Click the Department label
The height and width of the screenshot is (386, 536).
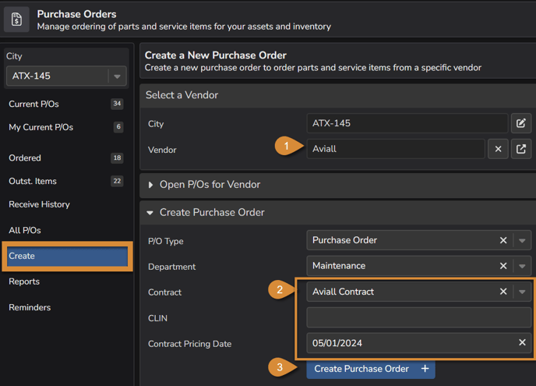pos(171,267)
